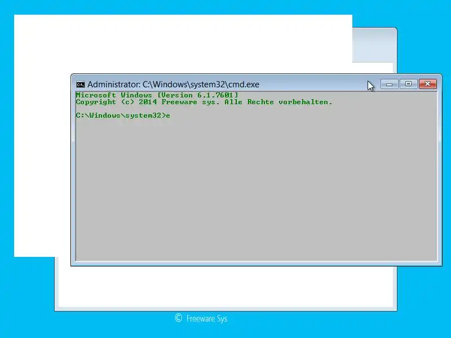Close the Administrator cmd.exe window
This screenshot has width=451, height=338.
point(428,84)
